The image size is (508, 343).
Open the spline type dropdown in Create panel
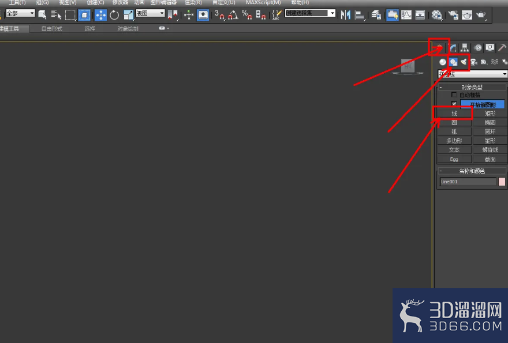[x=472, y=74]
